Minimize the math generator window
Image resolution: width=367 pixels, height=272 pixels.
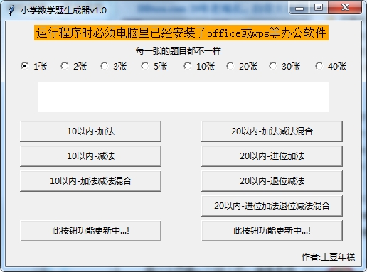click(299, 8)
